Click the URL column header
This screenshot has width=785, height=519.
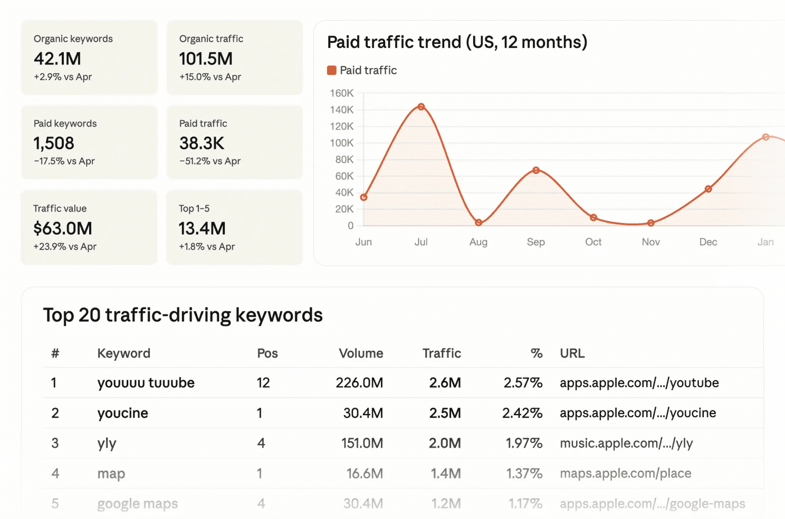click(x=572, y=353)
